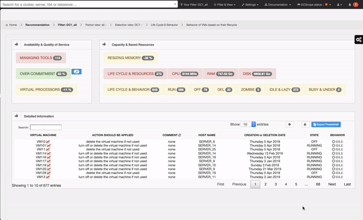363x220 pixels.
Task: Open the user account dropdown
Action: (x=339, y=5)
